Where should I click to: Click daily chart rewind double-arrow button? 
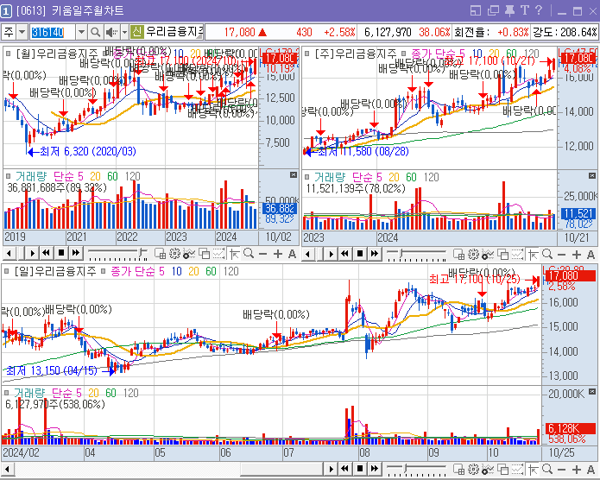(344, 469)
